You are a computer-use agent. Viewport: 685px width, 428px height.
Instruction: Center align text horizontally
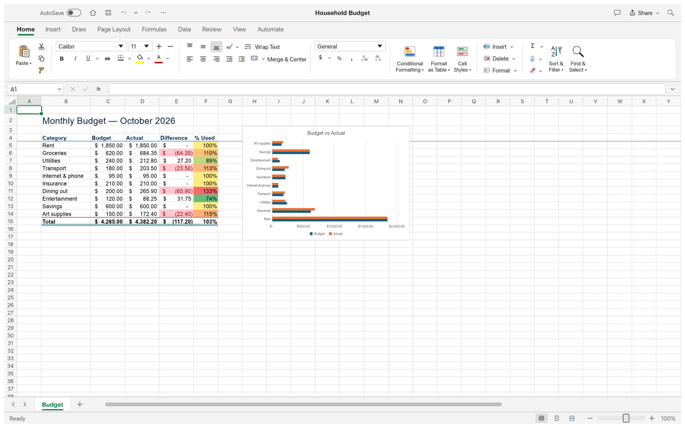tap(203, 59)
